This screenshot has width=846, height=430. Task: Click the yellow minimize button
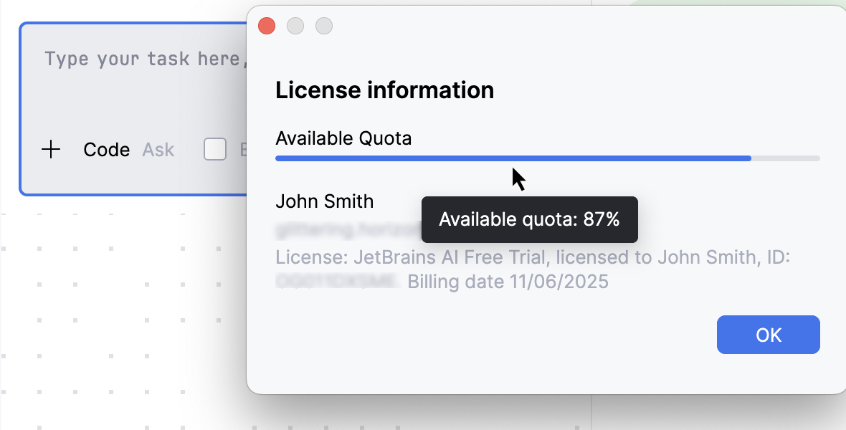[295, 26]
